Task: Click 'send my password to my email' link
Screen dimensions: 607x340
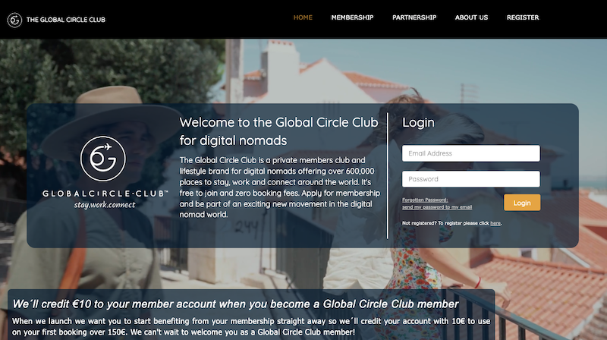Action: point(437,206)
